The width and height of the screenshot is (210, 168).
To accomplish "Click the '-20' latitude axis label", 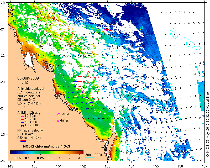I will (3, 3).
